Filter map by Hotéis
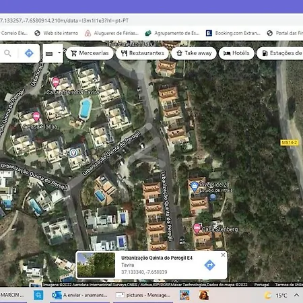 (236, 53)
